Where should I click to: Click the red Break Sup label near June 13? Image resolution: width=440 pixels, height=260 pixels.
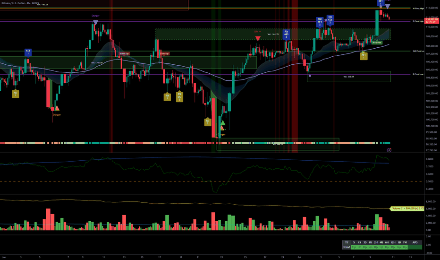click(124, 54)
